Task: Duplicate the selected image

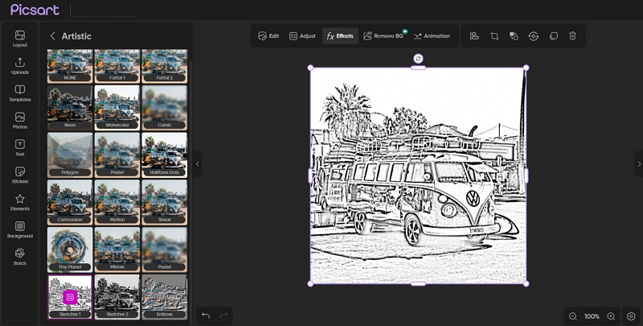Action: [553, 36]
